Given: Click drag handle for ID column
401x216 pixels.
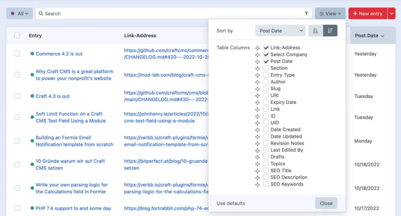Looking at the screenshot, I should click(257, 116).
